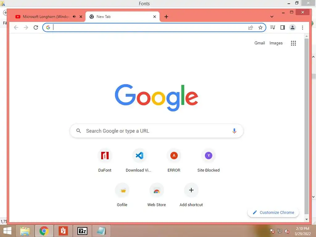The width and height of the screenshot is (316, 237).
Task: Open Chrome's three-dot menu
Action: [302, 27]
